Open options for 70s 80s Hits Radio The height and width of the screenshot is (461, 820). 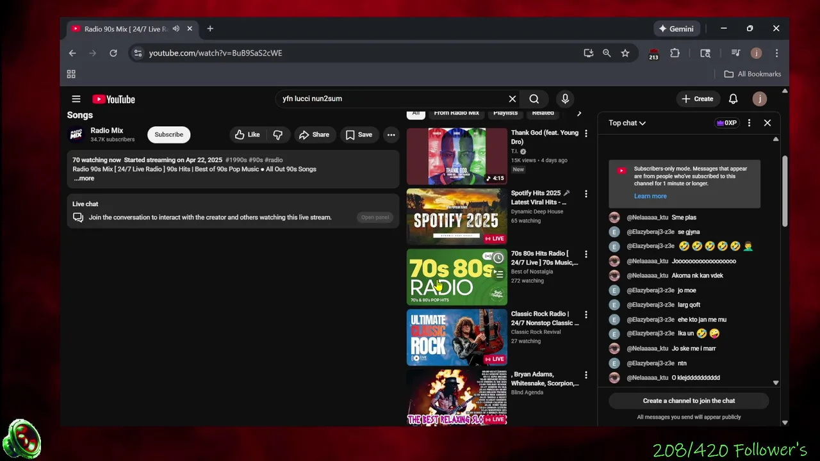[x=586, y=254]
